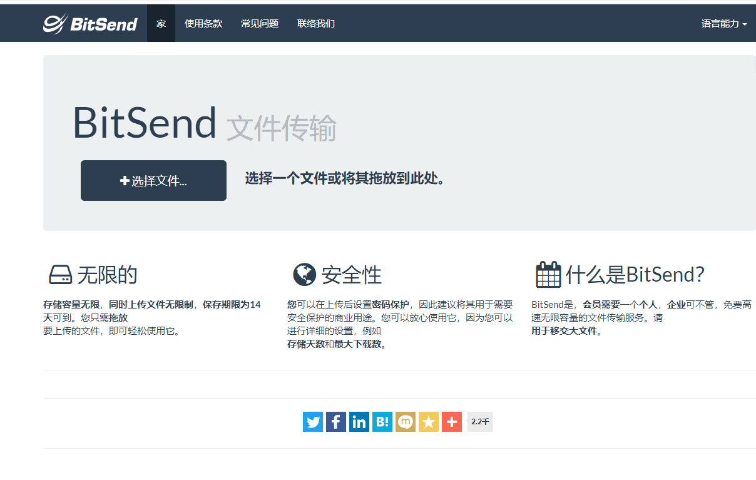The height and width of the screenshot is (480, 756).
Task: Expand the 语言能力 language dropdown
Action: (x=724, y=24)
